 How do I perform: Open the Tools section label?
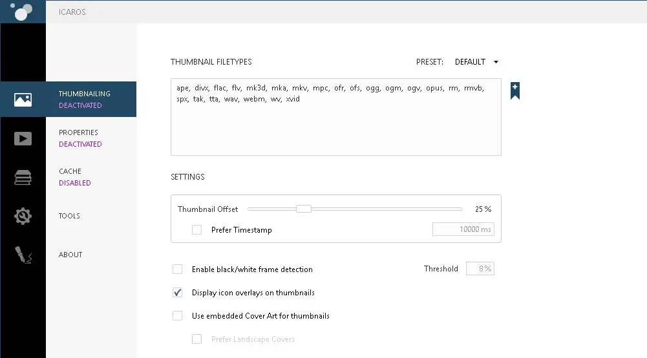point(69,216)
